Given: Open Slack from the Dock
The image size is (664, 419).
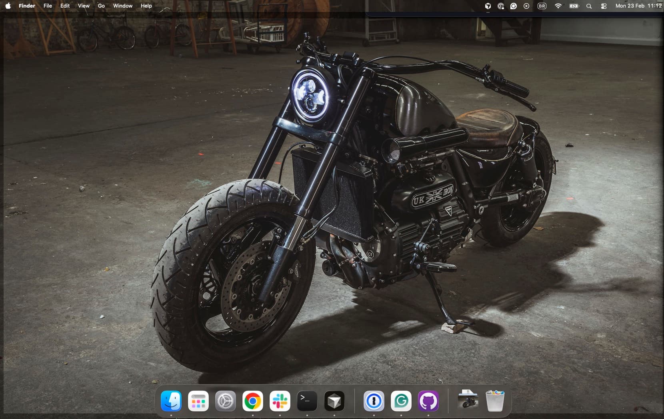Looking at the screenshot, I should click(280, 401).
